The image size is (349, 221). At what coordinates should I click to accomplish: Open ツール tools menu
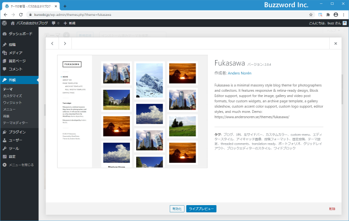click(19, 148)
